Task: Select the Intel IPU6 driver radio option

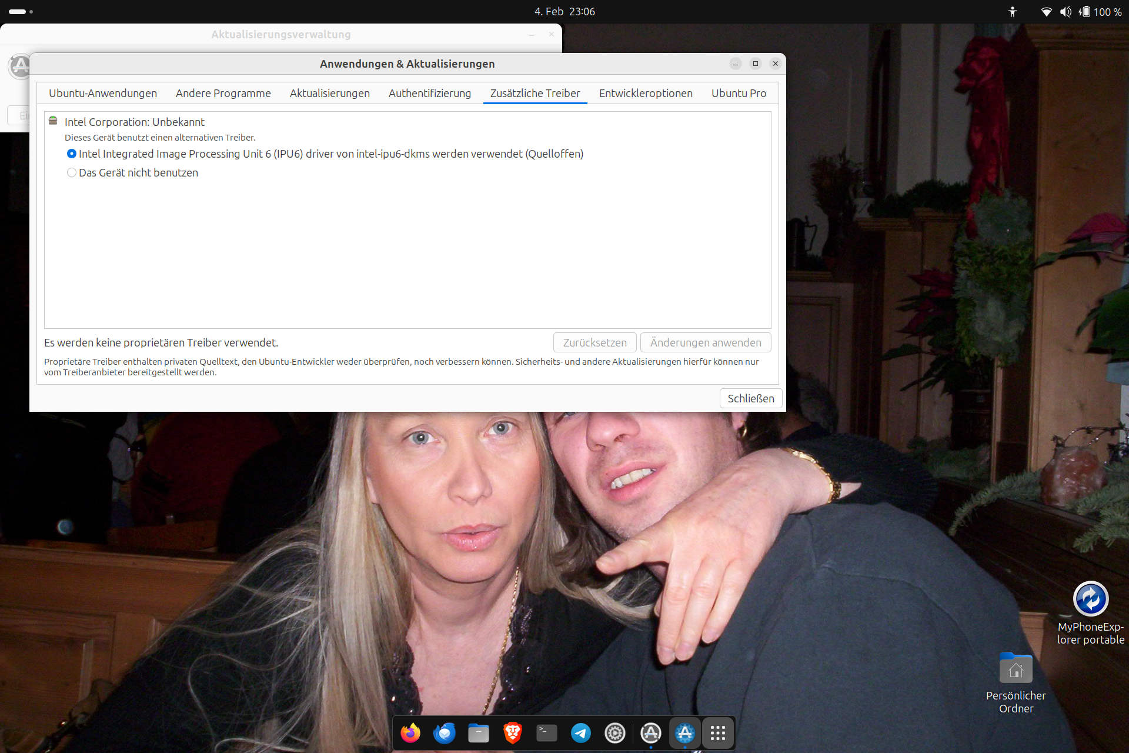Action: pos(72,154)
